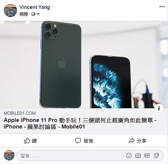Click the link info icon
Viewport: 168px width, 164px height.
pyautogui.click(x=159, y=108)
